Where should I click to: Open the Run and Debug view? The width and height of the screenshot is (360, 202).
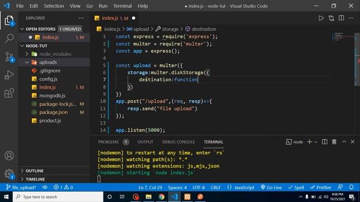click(x=9, y=75)
